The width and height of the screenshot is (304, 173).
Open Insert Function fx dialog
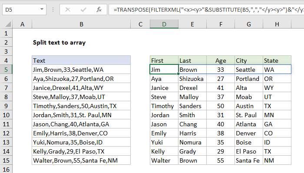click(99, 9)
